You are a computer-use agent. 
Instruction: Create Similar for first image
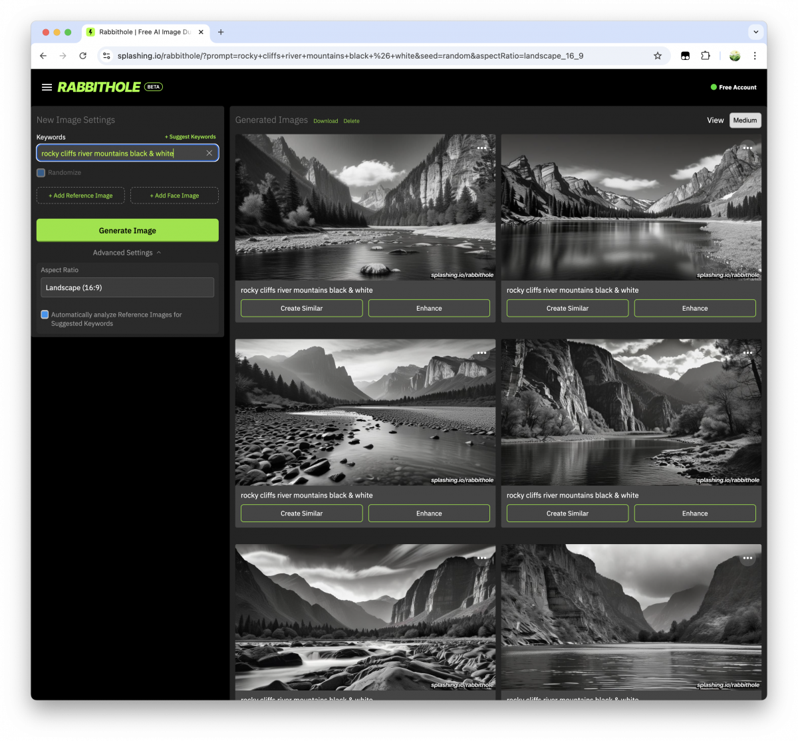pyautogui.click(x=301, y=308)
